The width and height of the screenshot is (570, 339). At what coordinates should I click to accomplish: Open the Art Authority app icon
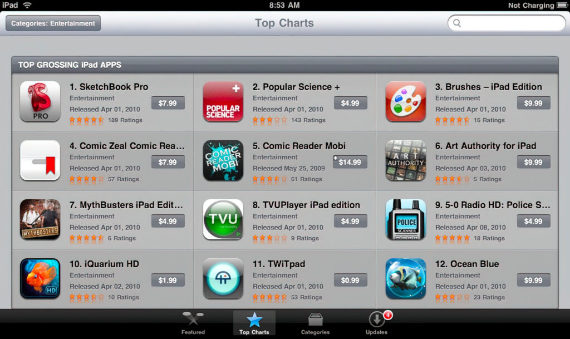[406, 160]
